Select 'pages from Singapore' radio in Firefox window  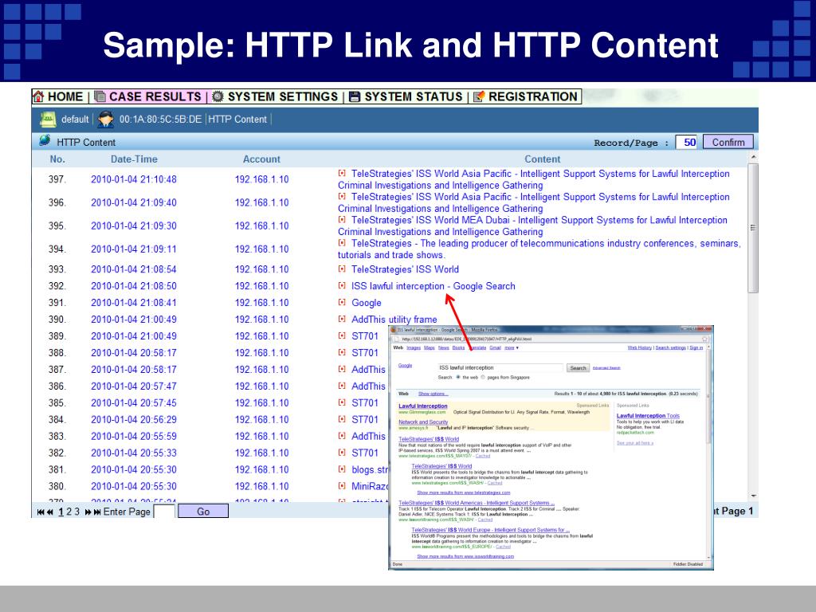click(x=483, y=377)
